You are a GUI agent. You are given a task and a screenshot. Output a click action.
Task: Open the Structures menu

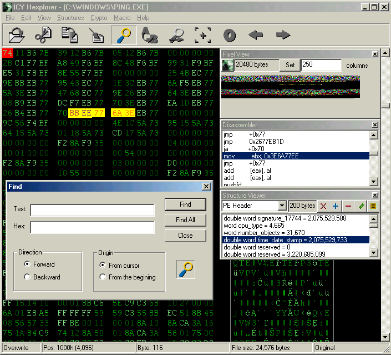[70, 18]
